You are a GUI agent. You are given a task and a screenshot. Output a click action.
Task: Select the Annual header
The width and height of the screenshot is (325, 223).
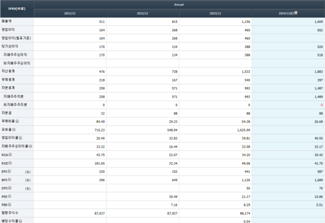(179, 4)
